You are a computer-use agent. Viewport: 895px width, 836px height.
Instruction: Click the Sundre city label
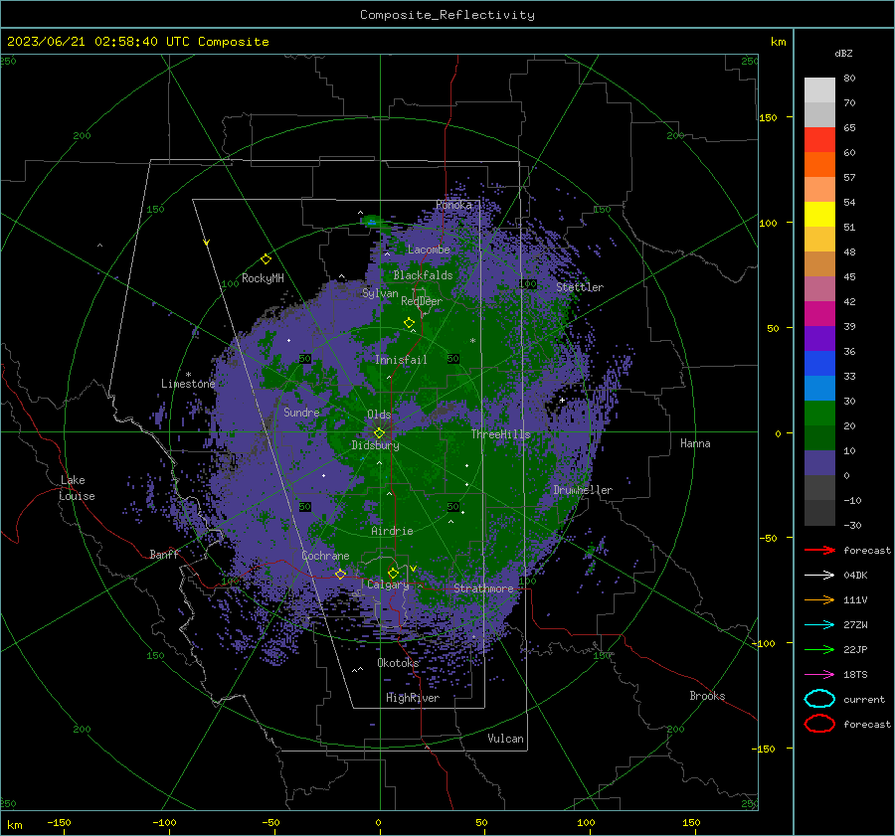pos(301,412)
